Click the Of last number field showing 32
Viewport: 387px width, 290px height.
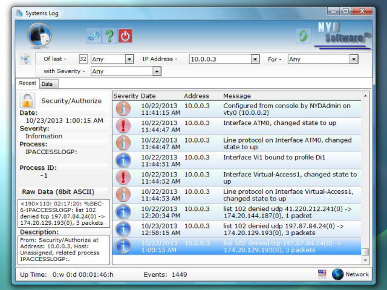(x=83, y=59)
